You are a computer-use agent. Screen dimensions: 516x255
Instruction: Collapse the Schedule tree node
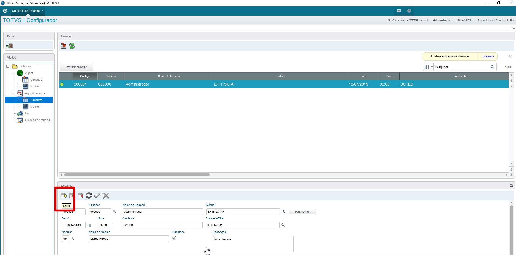pos(8,66)
